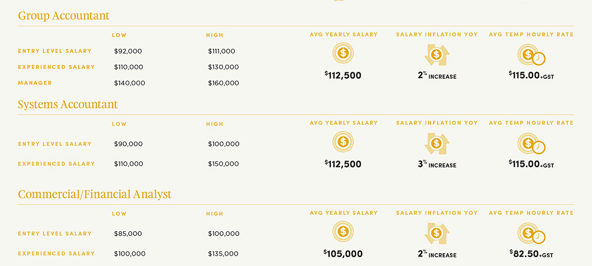
Task: Click Group Accountant salary inflation arrows icon
Action: (437, 54)
